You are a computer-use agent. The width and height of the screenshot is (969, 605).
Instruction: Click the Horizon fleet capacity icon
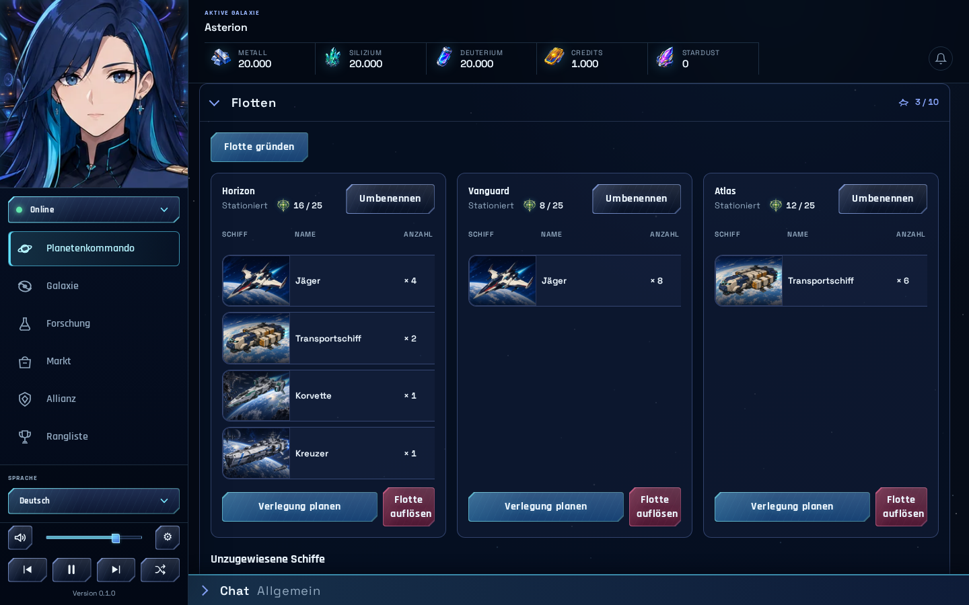[x=283, y=206]
